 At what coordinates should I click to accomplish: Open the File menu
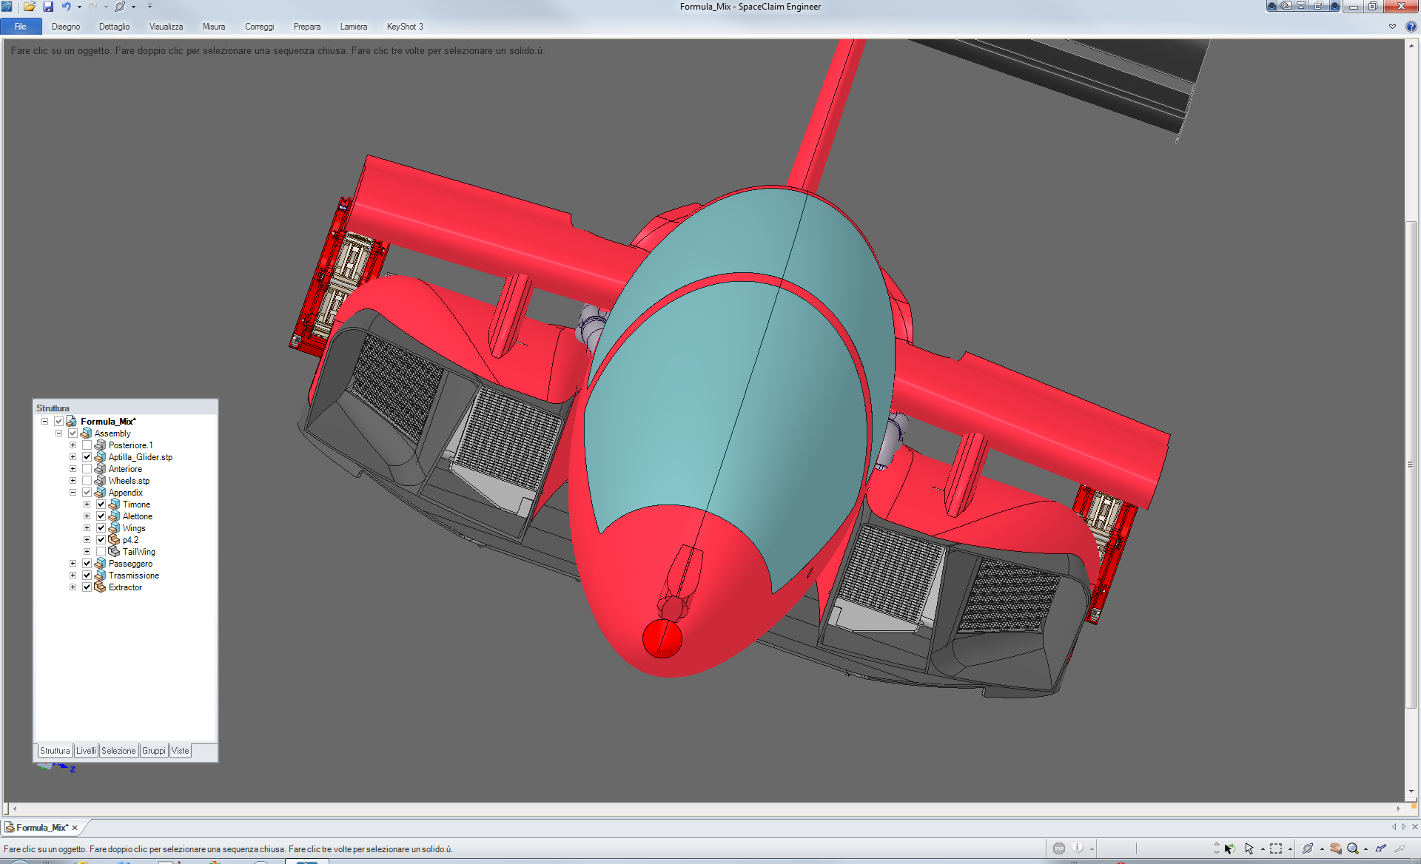click(21, 27)
